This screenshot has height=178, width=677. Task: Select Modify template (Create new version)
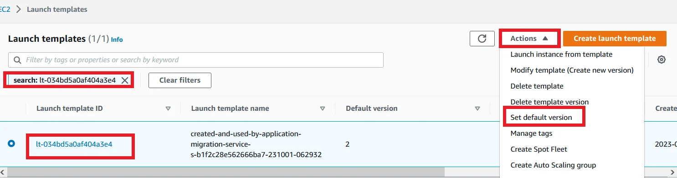572,70
